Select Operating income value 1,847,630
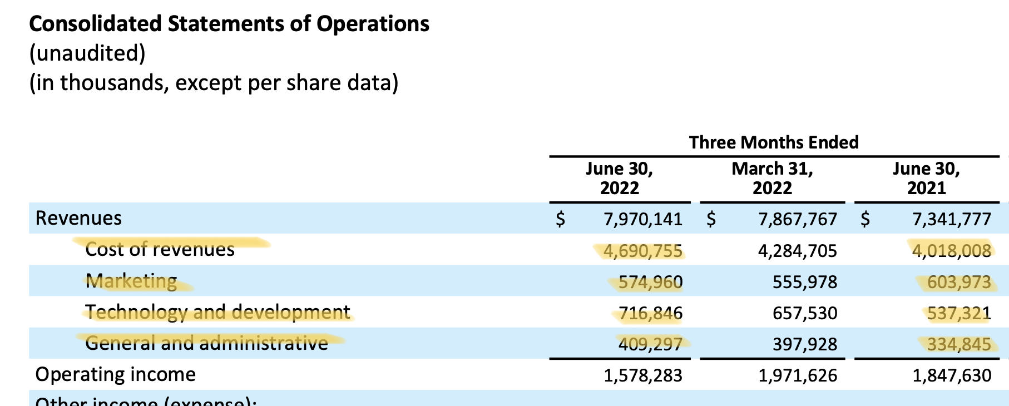The width and height of the screenshot is (1009, 406). pos(952,375)
